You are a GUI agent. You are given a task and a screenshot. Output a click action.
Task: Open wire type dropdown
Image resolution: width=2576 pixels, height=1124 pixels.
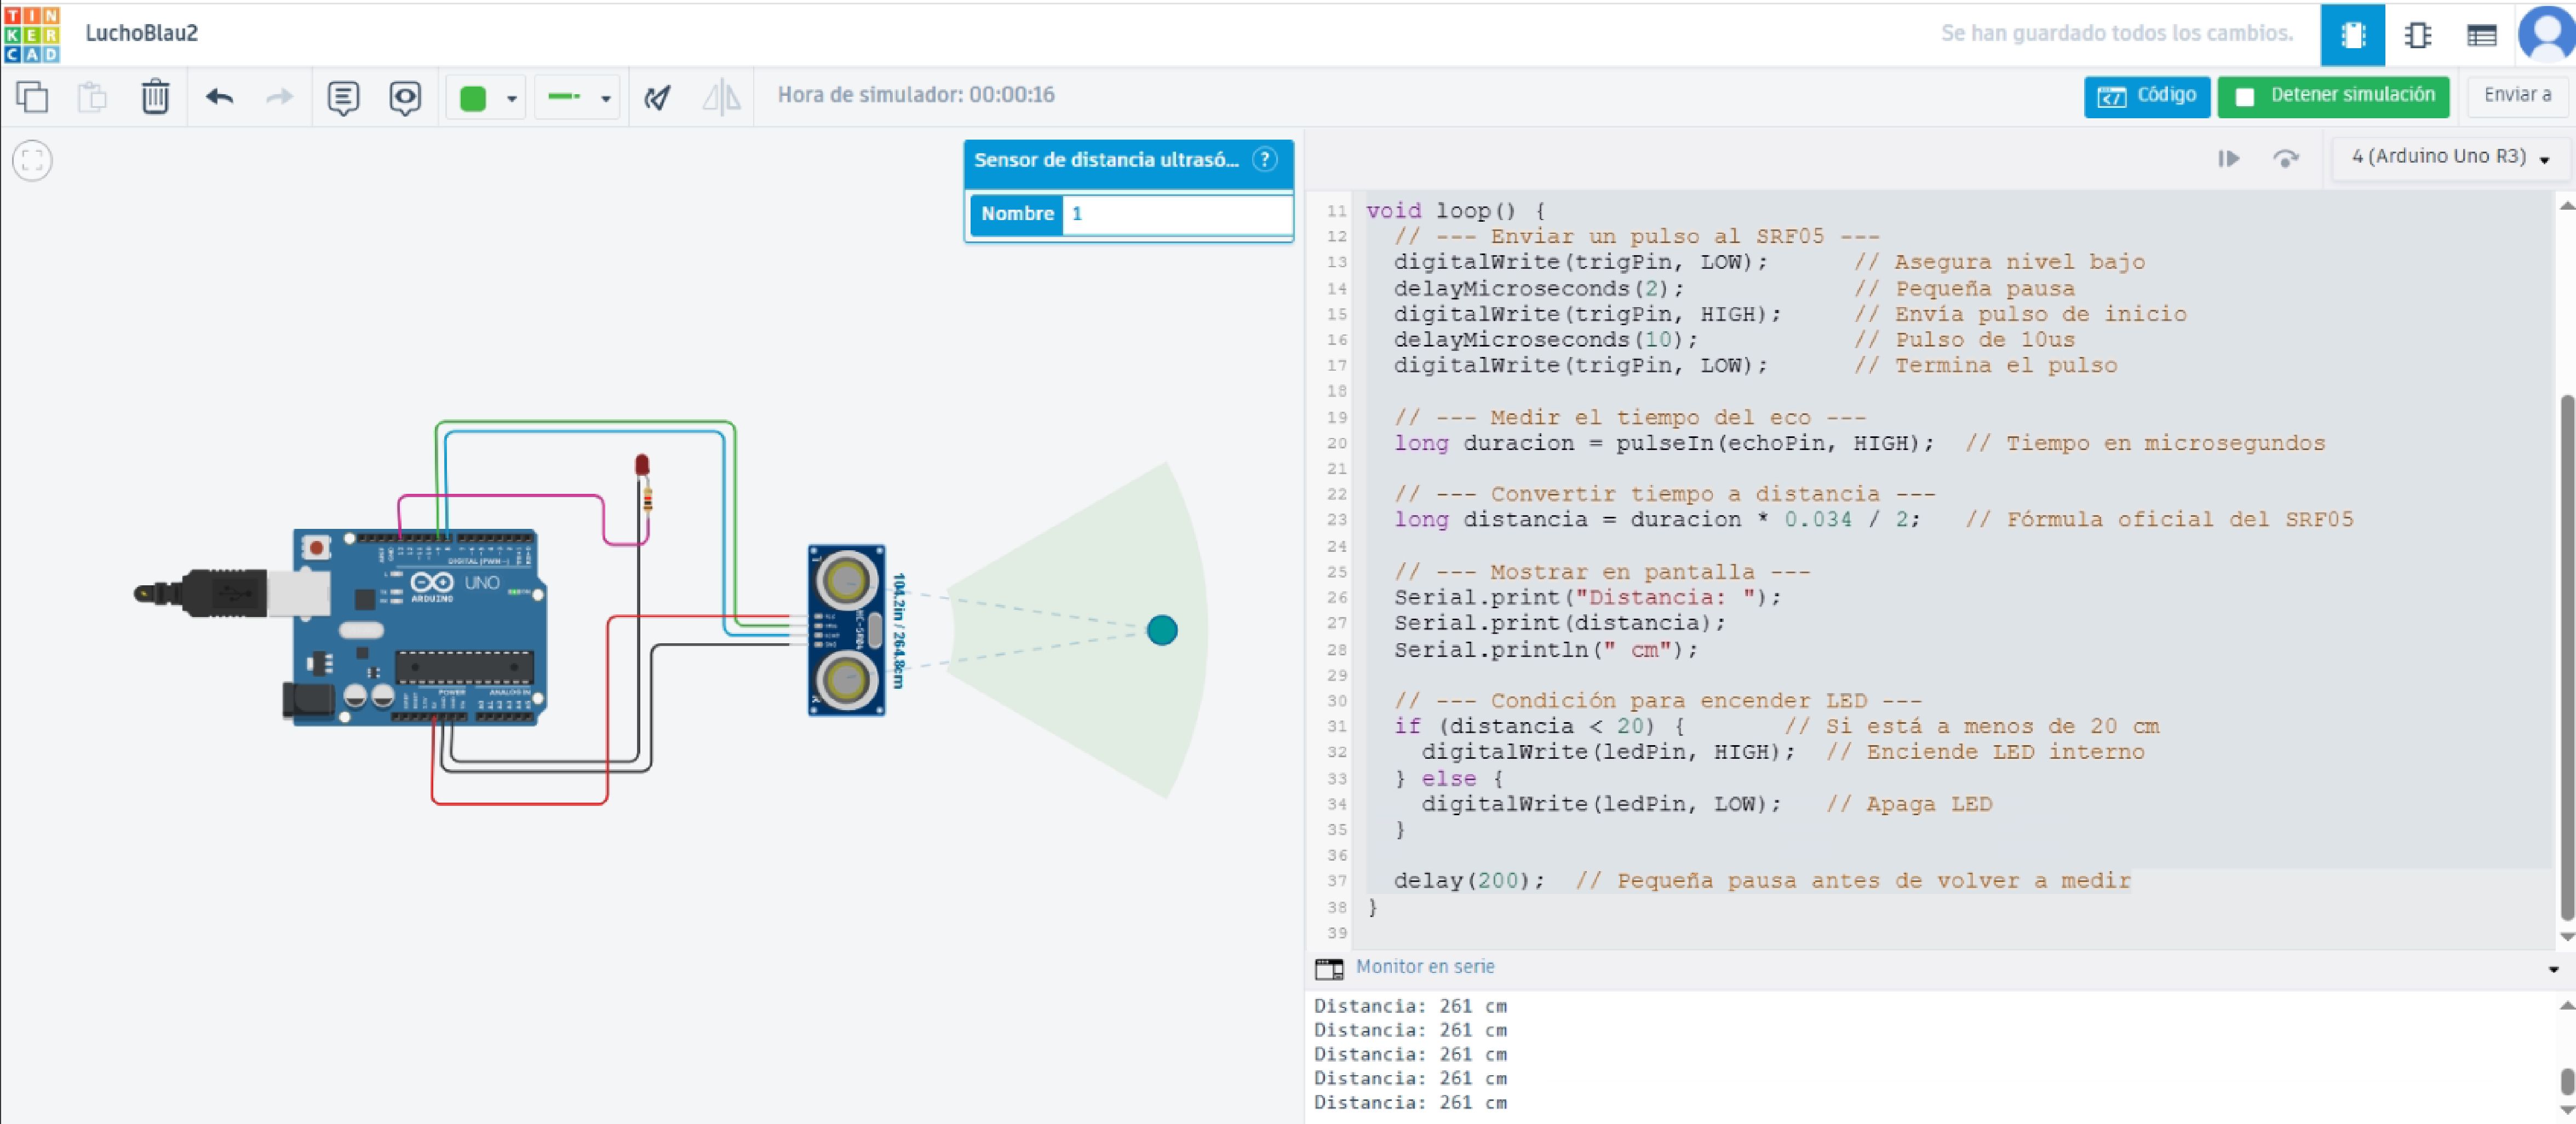tap(605, 98)
